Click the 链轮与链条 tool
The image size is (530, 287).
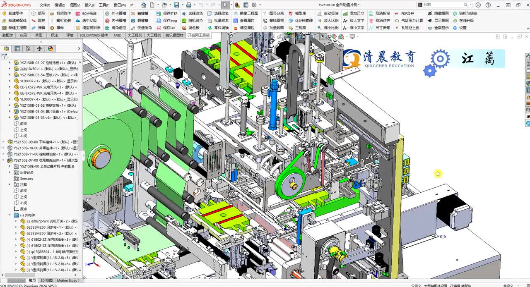(465, 13)
